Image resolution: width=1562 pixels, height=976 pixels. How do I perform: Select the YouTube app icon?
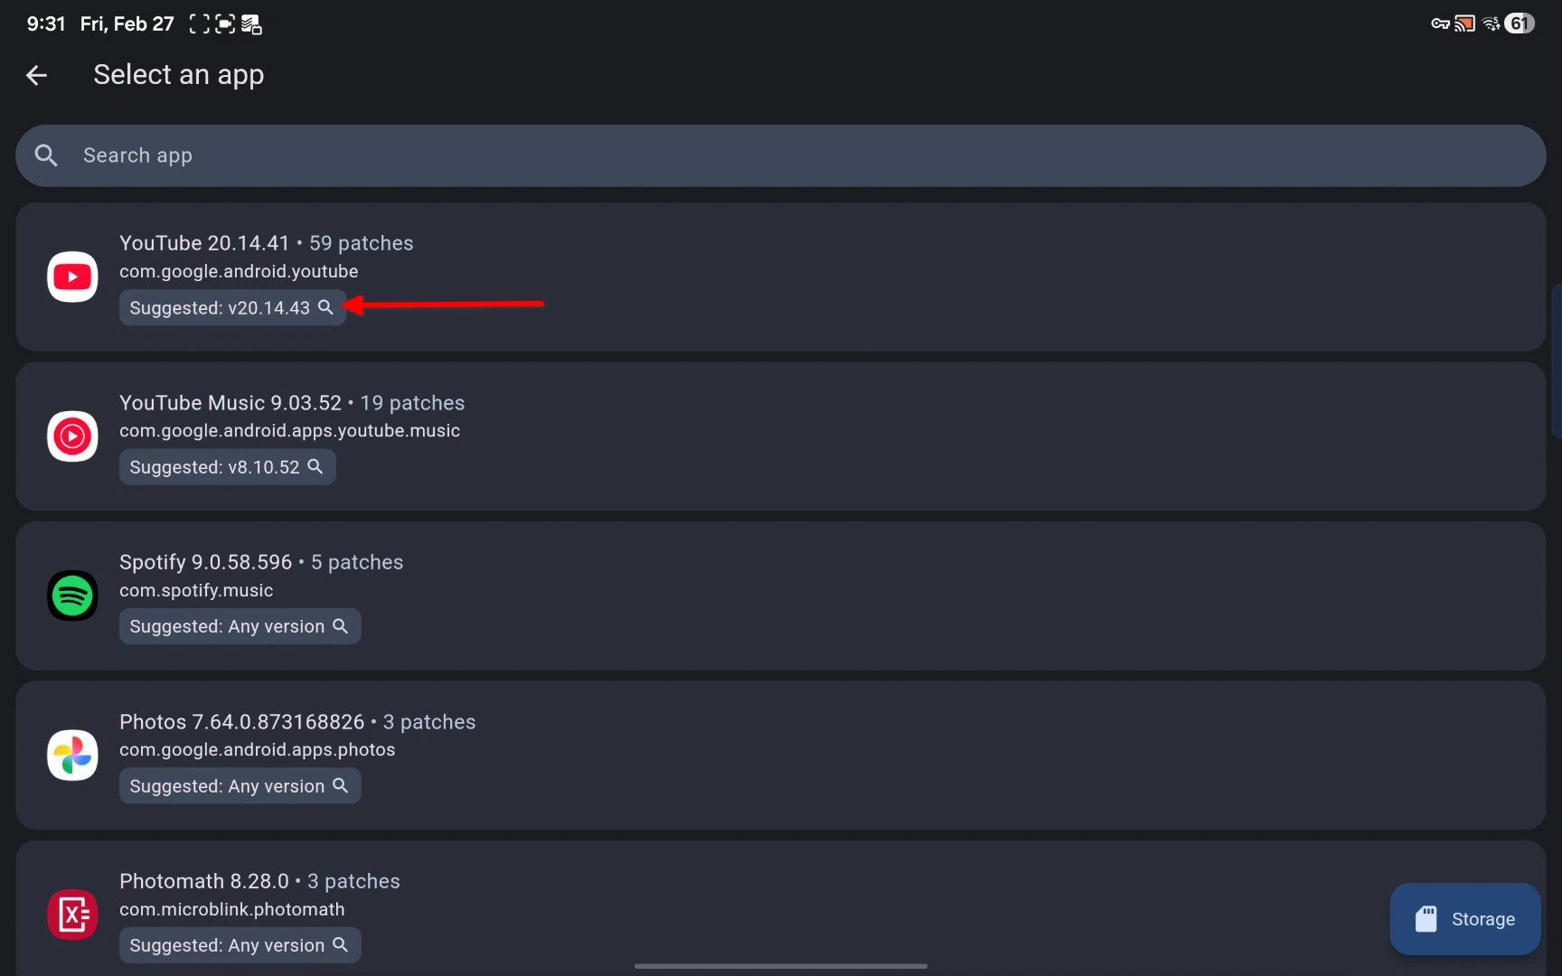pyautogui.click(x=72, y=277)
